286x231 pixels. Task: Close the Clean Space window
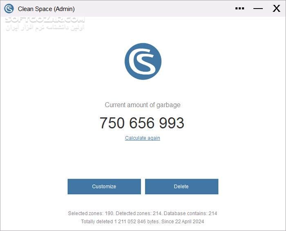coord(276,9)
